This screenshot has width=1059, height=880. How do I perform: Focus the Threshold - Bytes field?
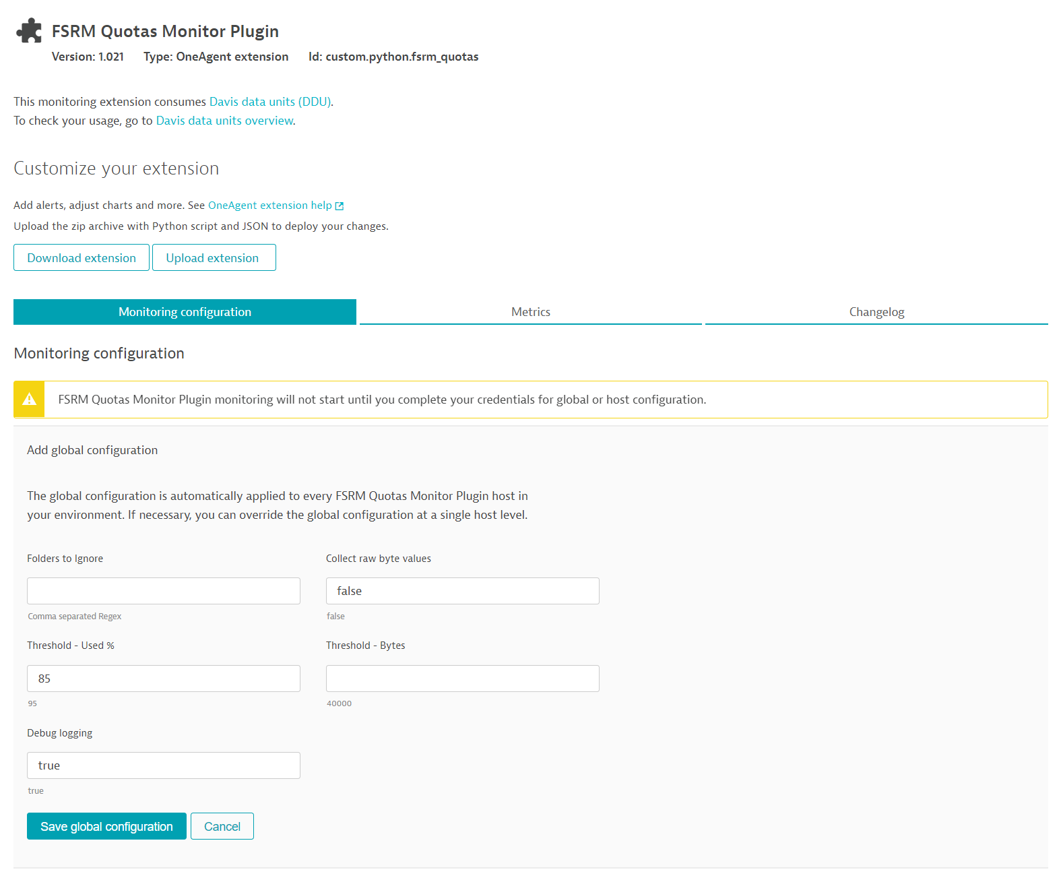click(x=463, y=679)
